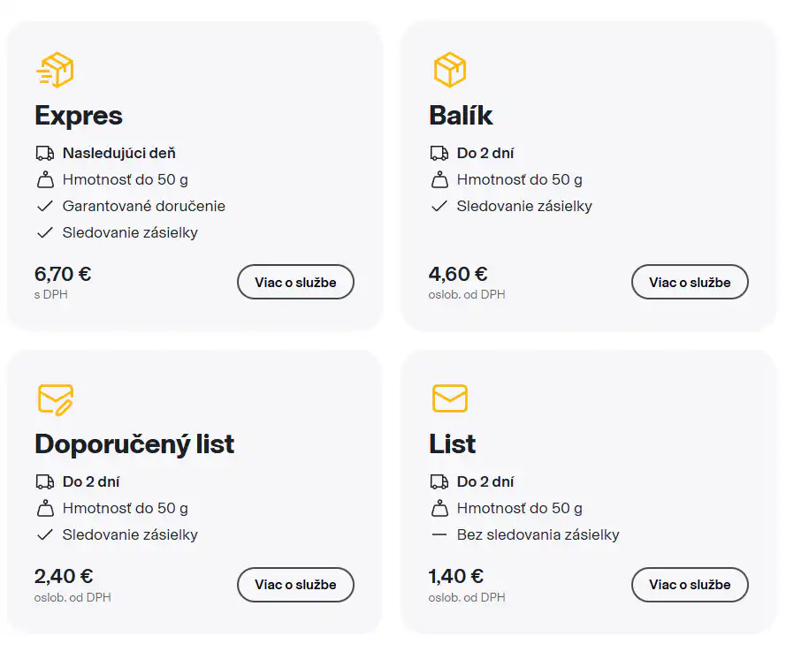Select the Expres heading
Image resolution: width=794 pixels, height=659 pixels.
(x=79, y=116)
